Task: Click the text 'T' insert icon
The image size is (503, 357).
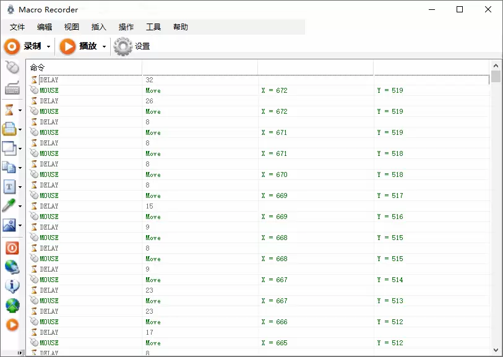Action: pos(9,187)
